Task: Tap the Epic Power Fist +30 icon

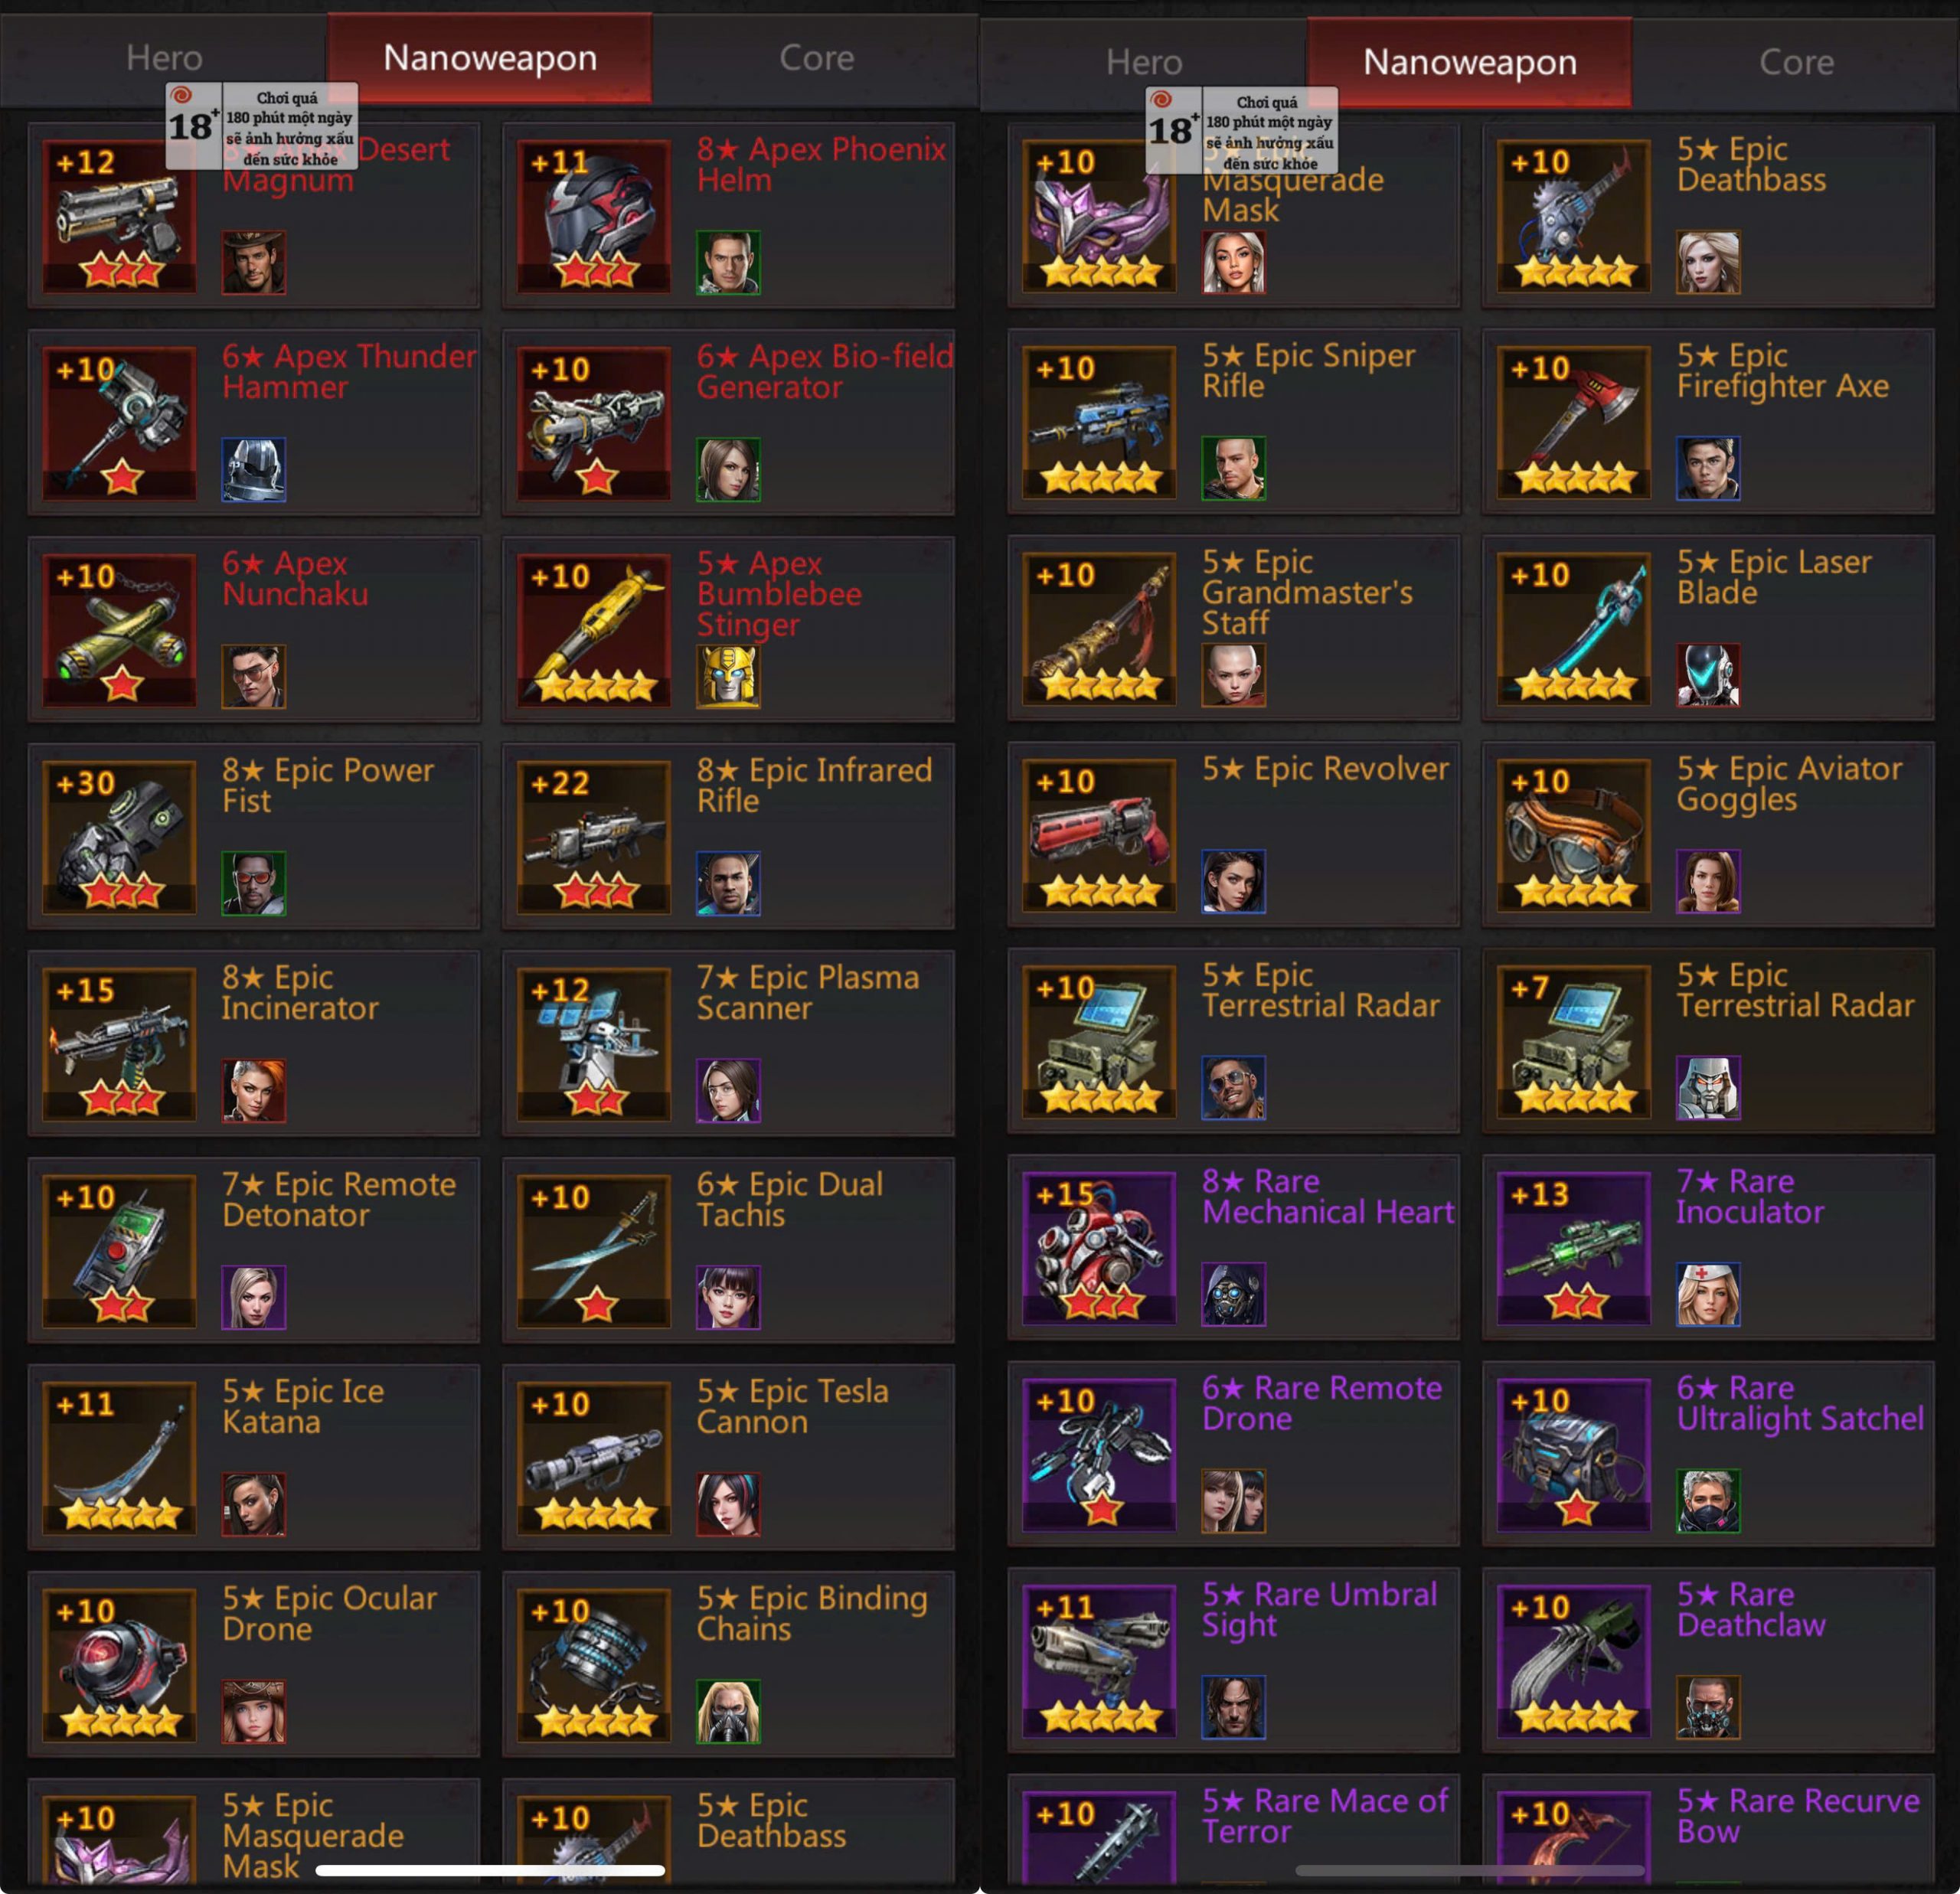Action: click(119, 837)
